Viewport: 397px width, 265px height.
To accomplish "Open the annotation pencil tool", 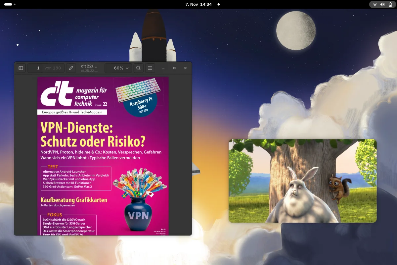I will [x=70, y=68].
